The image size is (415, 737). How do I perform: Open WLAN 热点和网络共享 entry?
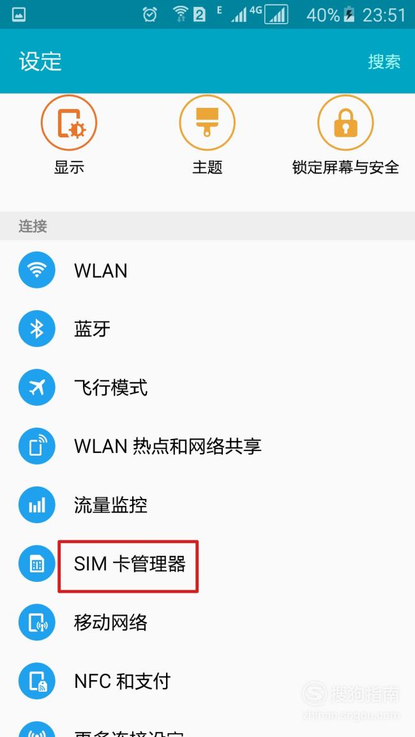click(x=207, y=446)
